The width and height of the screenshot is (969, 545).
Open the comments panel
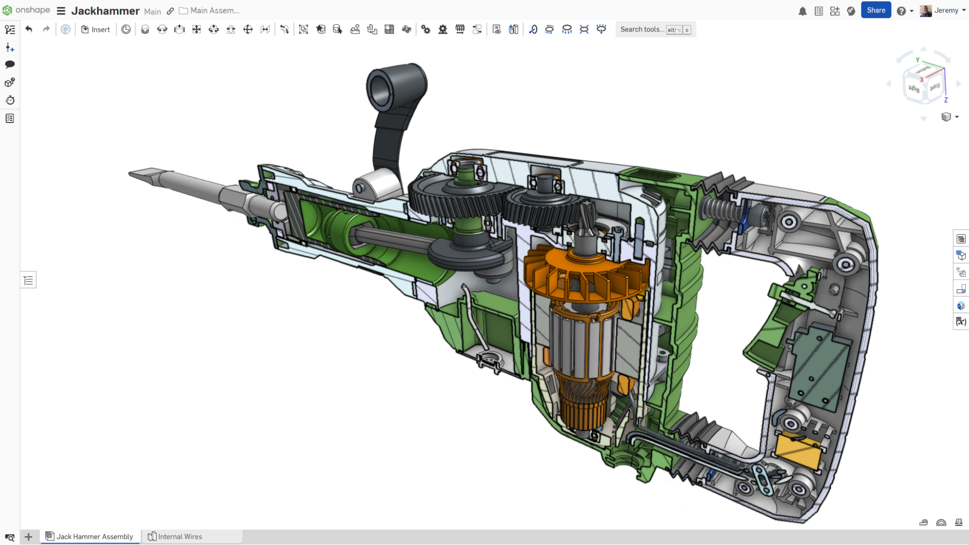[x=10, y=64]
